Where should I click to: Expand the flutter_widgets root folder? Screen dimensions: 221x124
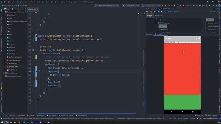4,12
